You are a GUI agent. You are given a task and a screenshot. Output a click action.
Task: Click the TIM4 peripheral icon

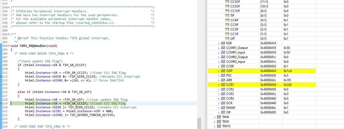click(x=219, y=117)
